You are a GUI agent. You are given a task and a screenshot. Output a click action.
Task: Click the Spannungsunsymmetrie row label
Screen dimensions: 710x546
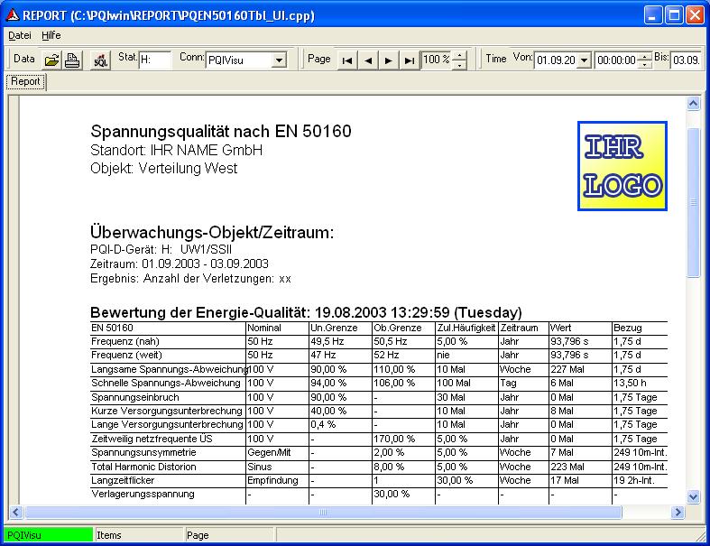pos(143,453)
